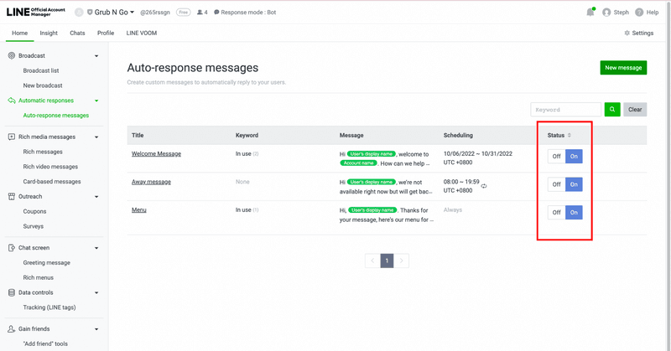Click the New message button

623,68
